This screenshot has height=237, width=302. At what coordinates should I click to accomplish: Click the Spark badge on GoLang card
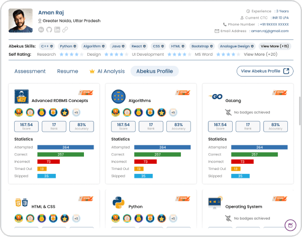(279, 92)
